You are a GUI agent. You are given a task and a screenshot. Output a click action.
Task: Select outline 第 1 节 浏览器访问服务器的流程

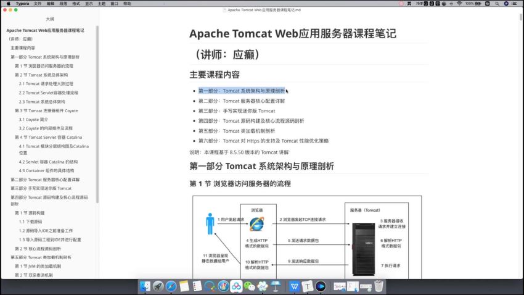click(44, 66)
